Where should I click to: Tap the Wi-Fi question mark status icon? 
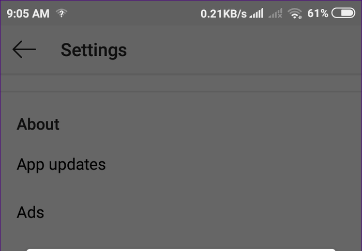pos(62,13)
